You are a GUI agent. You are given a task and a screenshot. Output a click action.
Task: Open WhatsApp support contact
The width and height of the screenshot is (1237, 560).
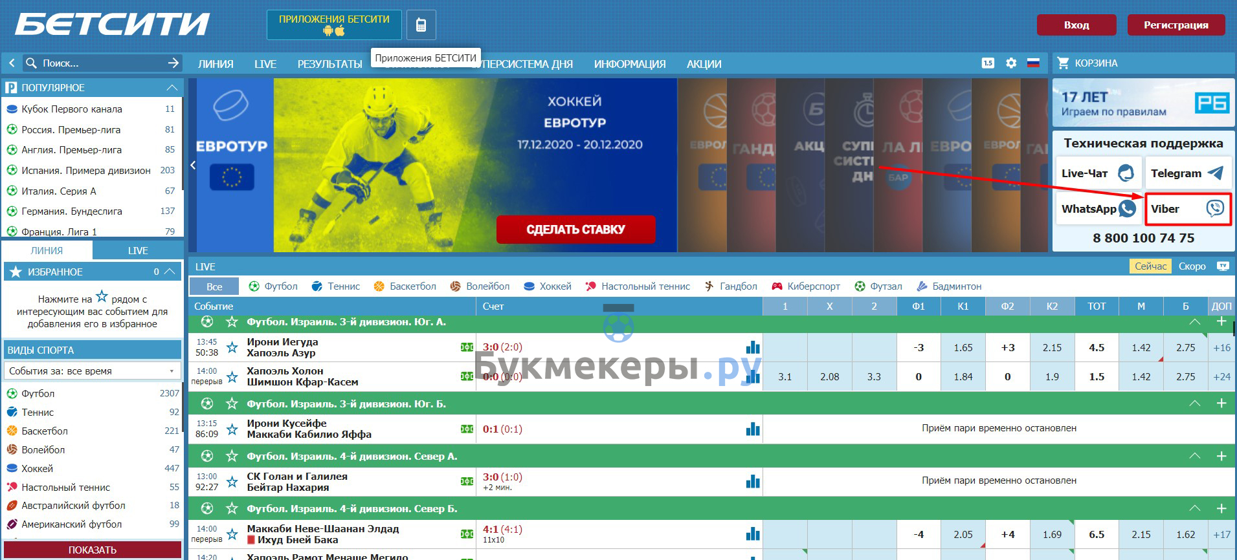[1098, 209]
